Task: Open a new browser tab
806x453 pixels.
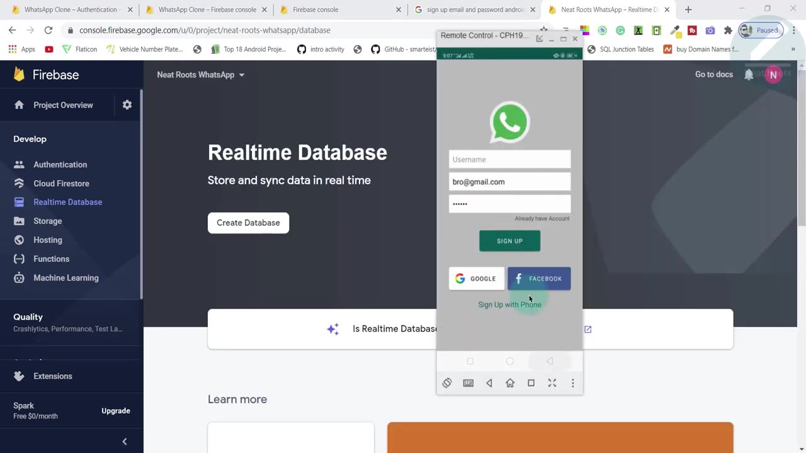Action: (688, 9)
